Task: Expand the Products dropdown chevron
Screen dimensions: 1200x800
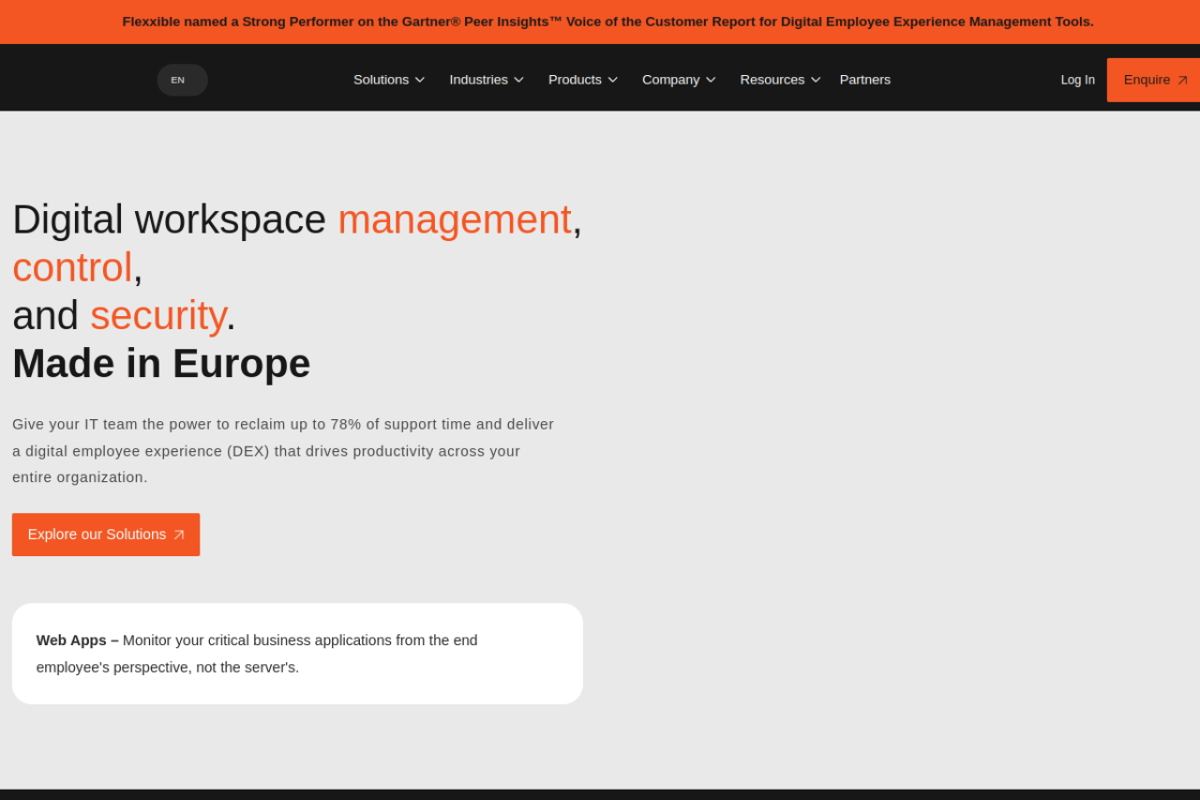Action: (613, 80)
